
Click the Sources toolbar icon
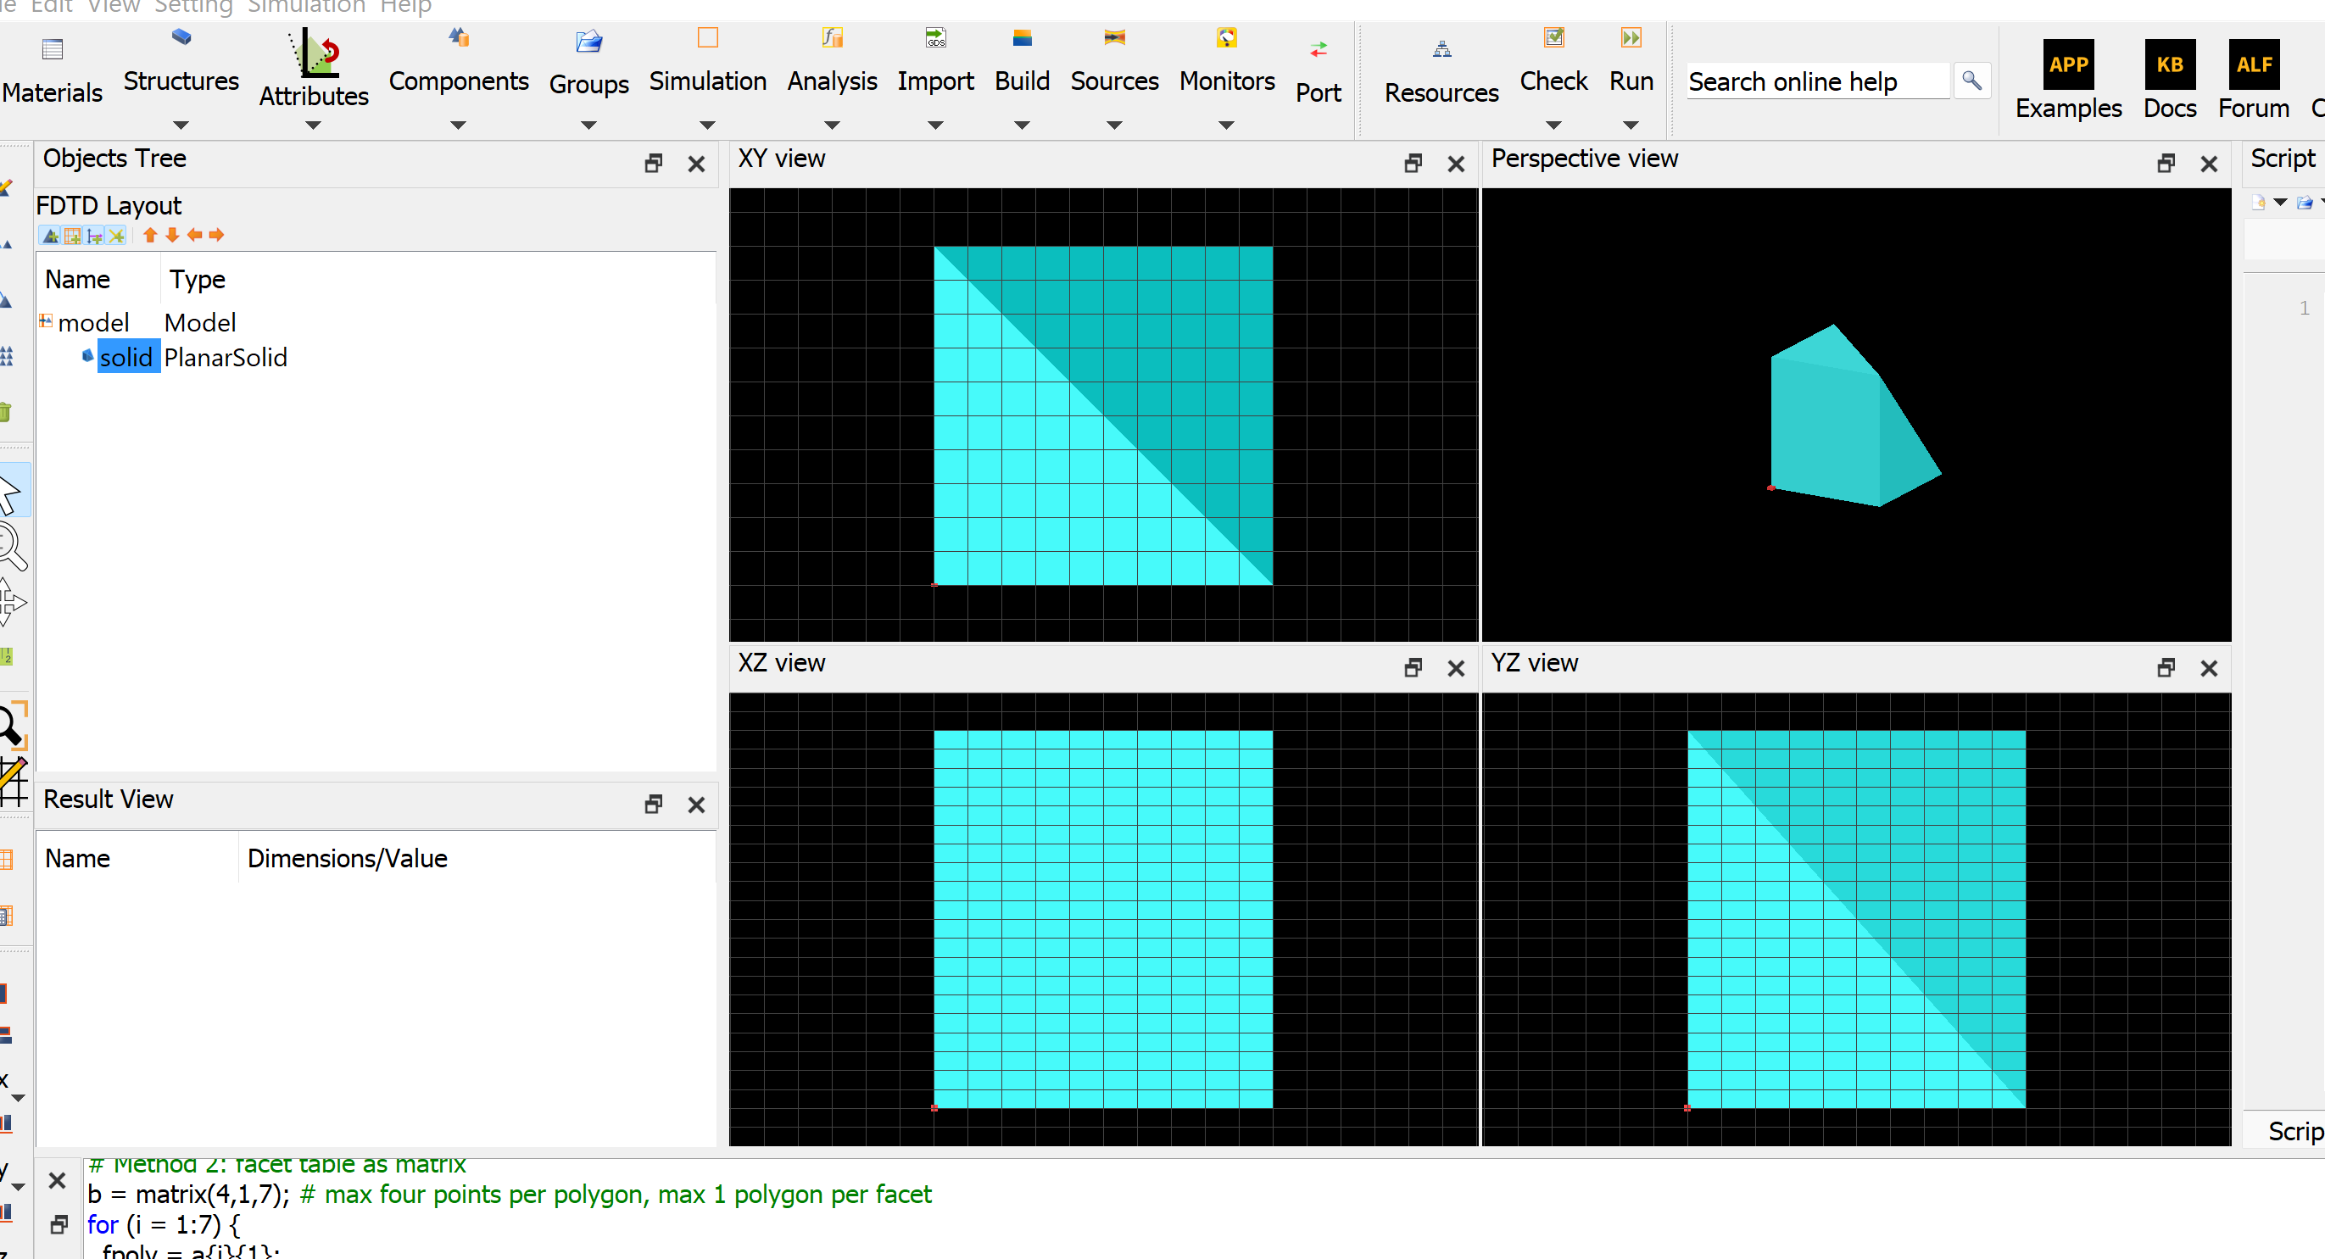(1114, 37)
